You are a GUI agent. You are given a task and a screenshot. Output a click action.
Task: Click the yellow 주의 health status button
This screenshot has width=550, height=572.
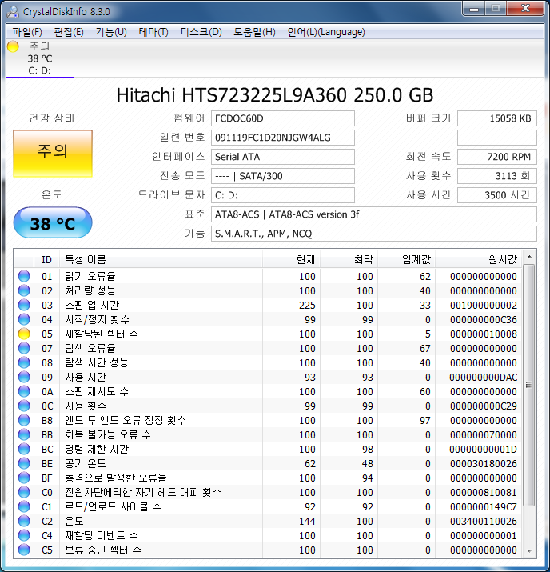tap(53, 151)
